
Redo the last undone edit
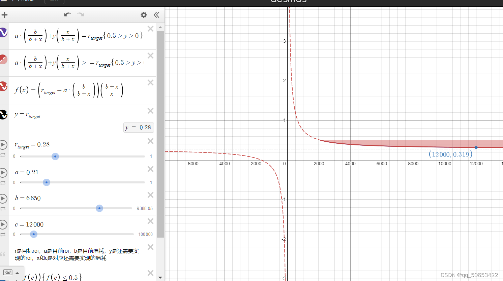[81, 14]
